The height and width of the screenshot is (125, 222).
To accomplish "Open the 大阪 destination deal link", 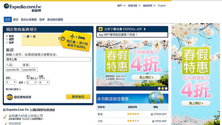I will (100, 121).
